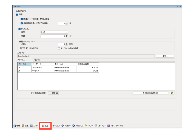Click the ロケーション column header
194x133 pixels.
pos(65,64)
